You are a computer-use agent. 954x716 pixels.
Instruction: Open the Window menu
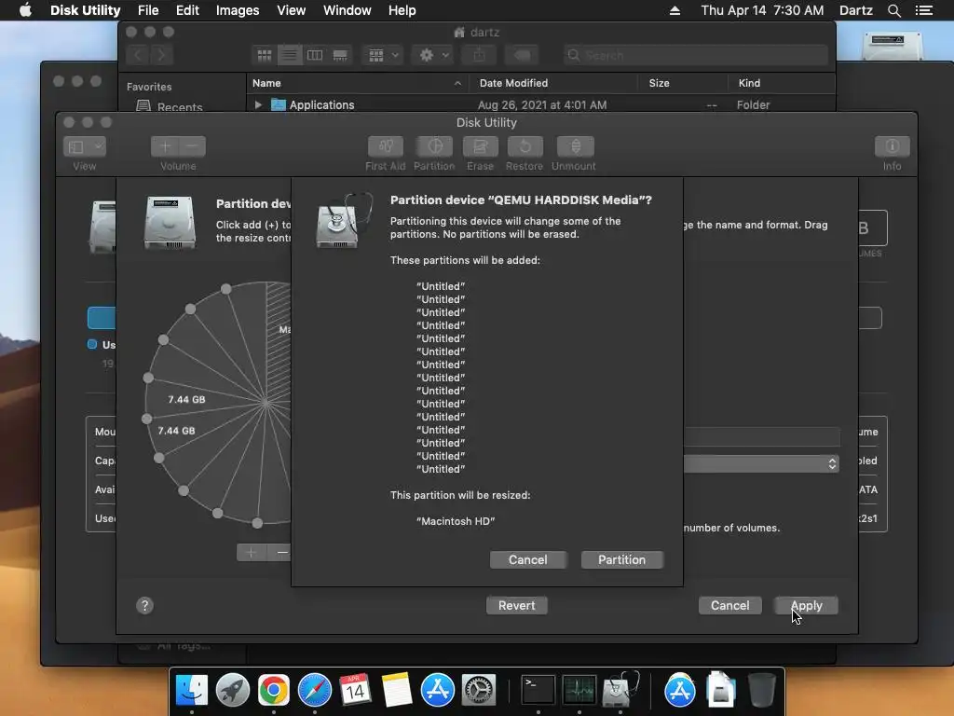347,10
